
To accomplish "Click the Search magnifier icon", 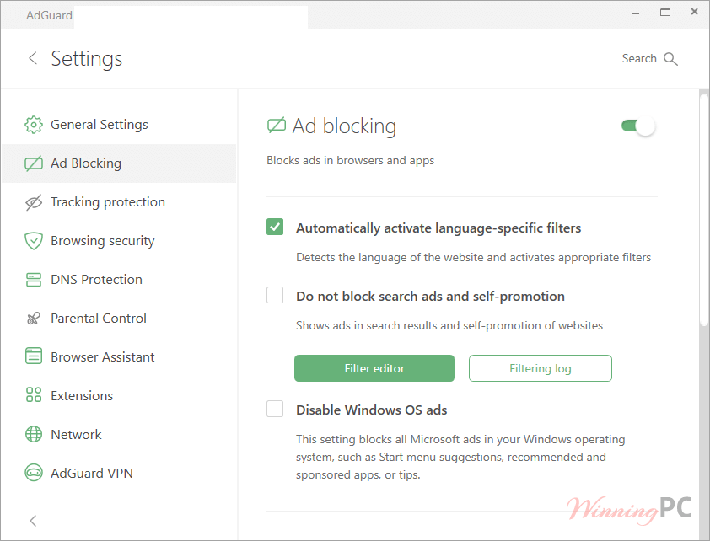I will 670,58.
